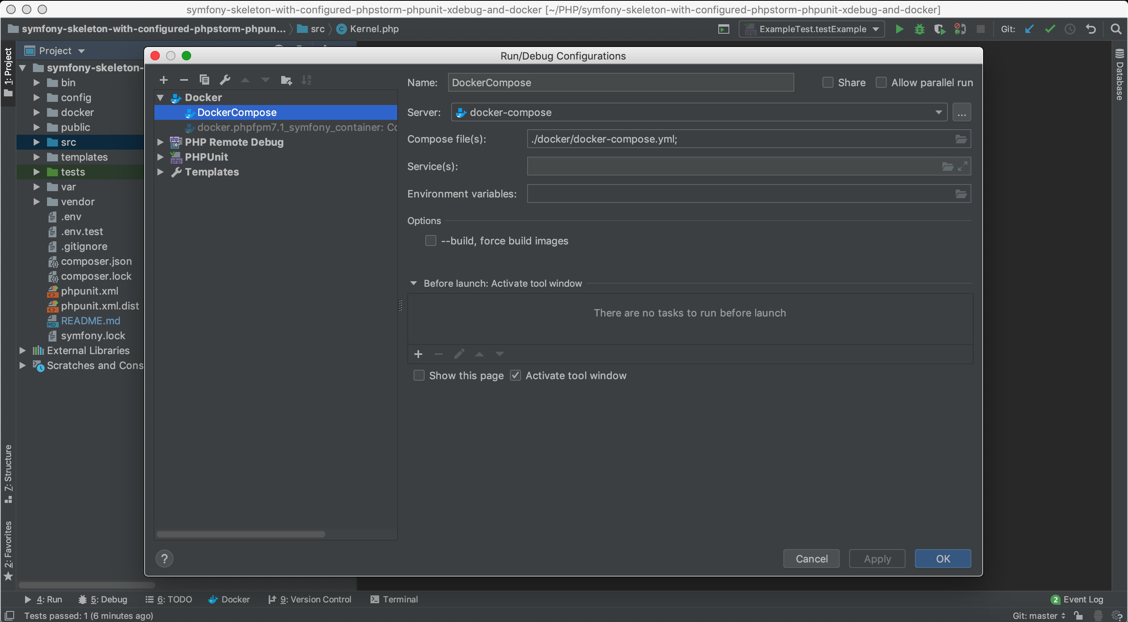Screen dimensions: 1128x622
Task: Click the Cancel button
Action: 811,559
